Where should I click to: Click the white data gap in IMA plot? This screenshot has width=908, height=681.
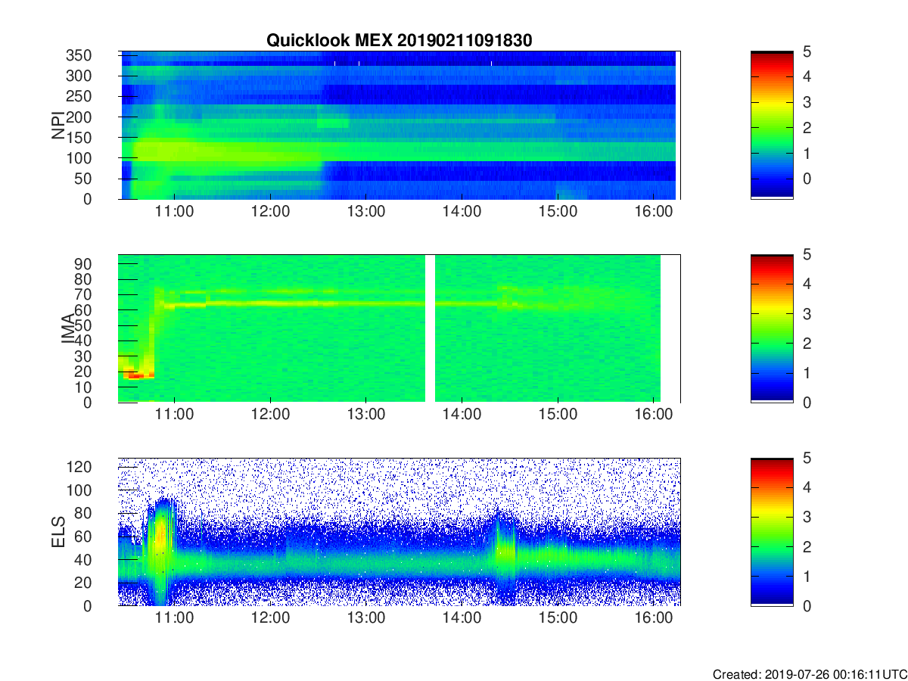[x=431, y=328]
